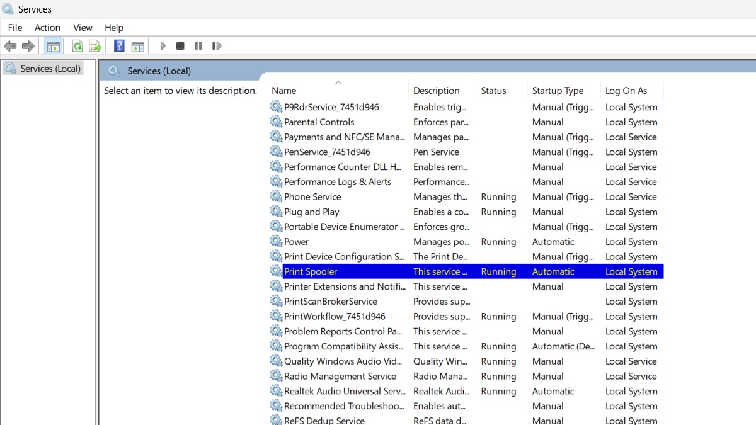Open the Action menu
The height and width of the screenshot is (425, 756).
pos(47,28)
